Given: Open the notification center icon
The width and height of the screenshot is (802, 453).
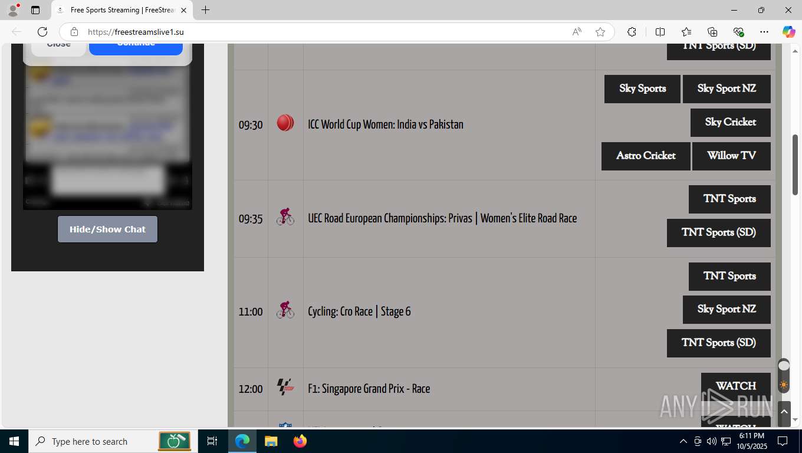Looking at the screenshot, I should pyautogui.click(x=783, y=441).
